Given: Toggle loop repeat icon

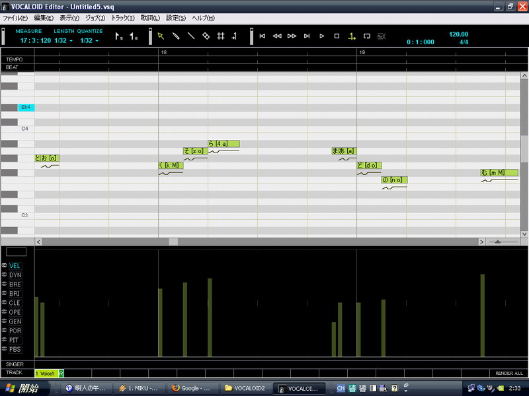Looking at the screenshot, I should [367, 36].
